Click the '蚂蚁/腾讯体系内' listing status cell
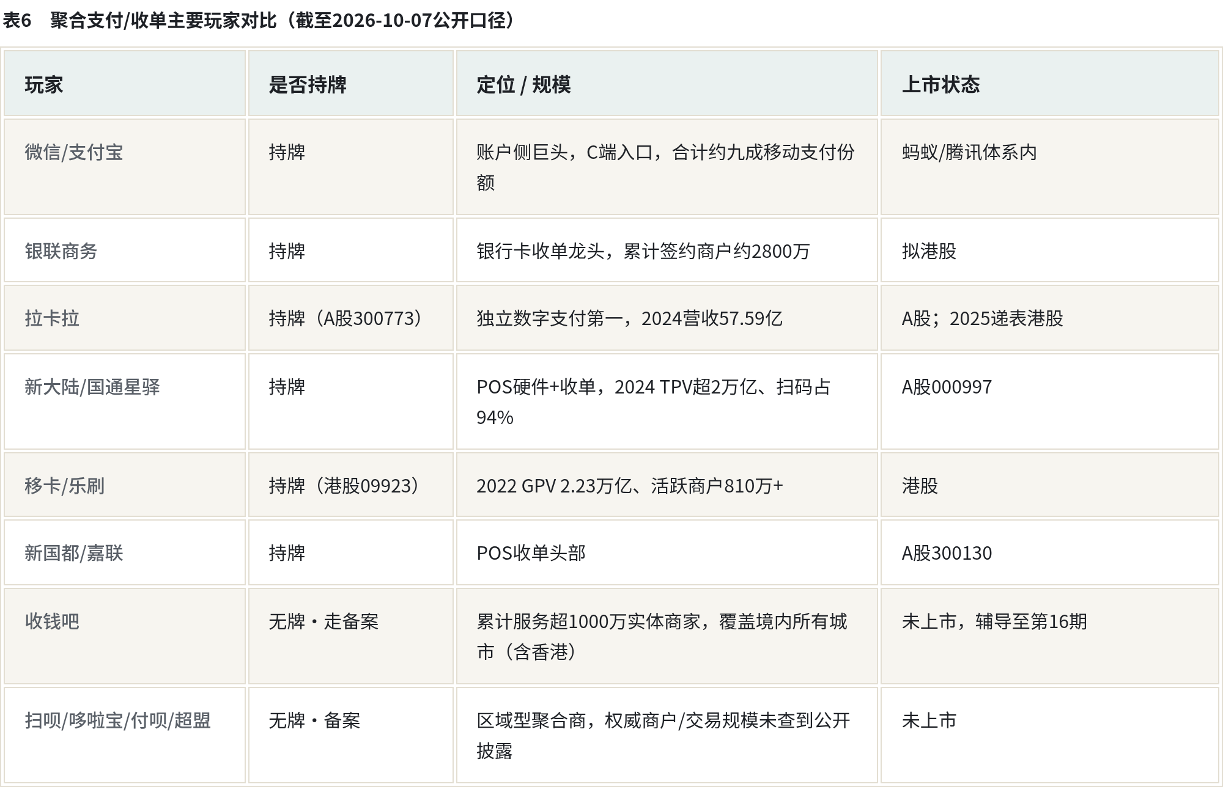The image size is (1223, 787). 1050,167
